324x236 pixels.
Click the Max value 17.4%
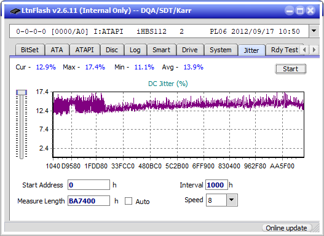[x=95, y=67]
